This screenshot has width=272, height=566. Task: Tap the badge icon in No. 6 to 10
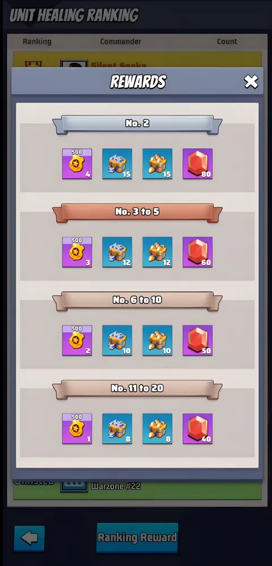pos(77,340)
